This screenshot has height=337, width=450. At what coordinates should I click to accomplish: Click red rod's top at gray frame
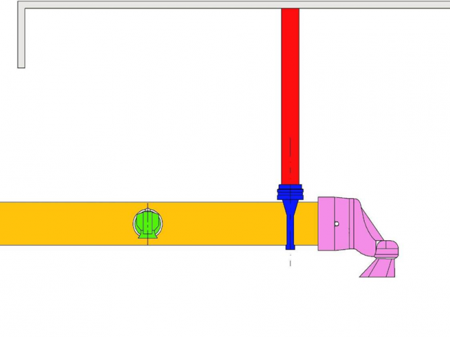click(x=290, y=12)
